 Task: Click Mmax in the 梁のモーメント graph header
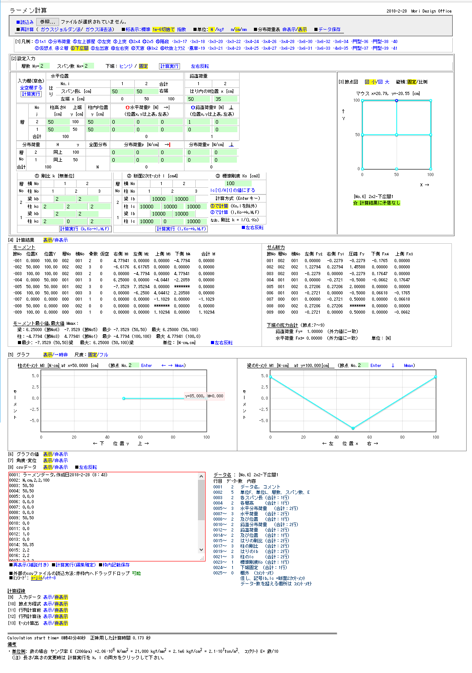pos(409,366)
